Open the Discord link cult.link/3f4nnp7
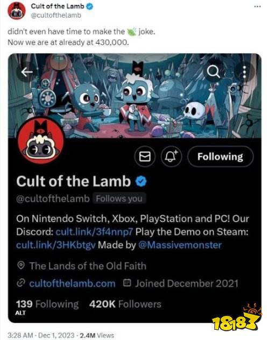 pos(94,232)
